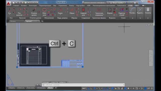This screenshot has height=91, width=161.
Task: Click the X icon beside the command line
Action: pyautogui.click(x=37, y=85)
